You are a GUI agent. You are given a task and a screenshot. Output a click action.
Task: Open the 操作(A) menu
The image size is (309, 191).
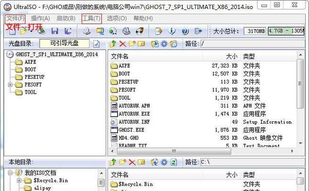41,19
